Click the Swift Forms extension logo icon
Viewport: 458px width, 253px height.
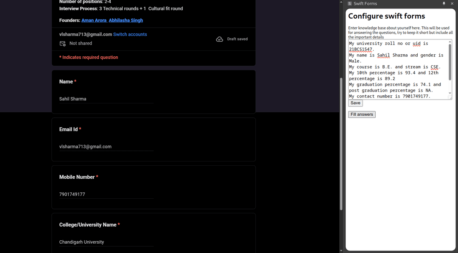349,3
